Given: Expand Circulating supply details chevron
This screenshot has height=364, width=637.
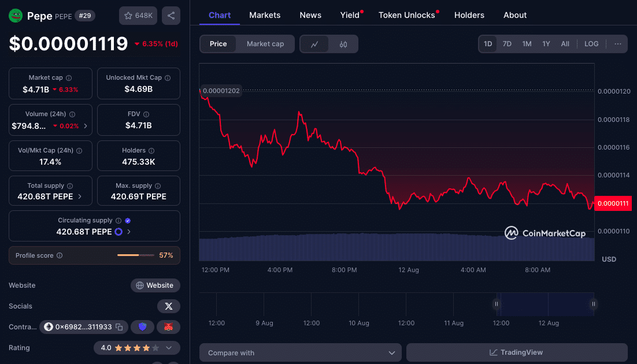Looking at the screenshot, I should point(129,232).
